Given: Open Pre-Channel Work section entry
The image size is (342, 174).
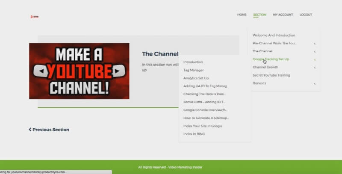Looking at the screenshot, I should coord(274,43).
